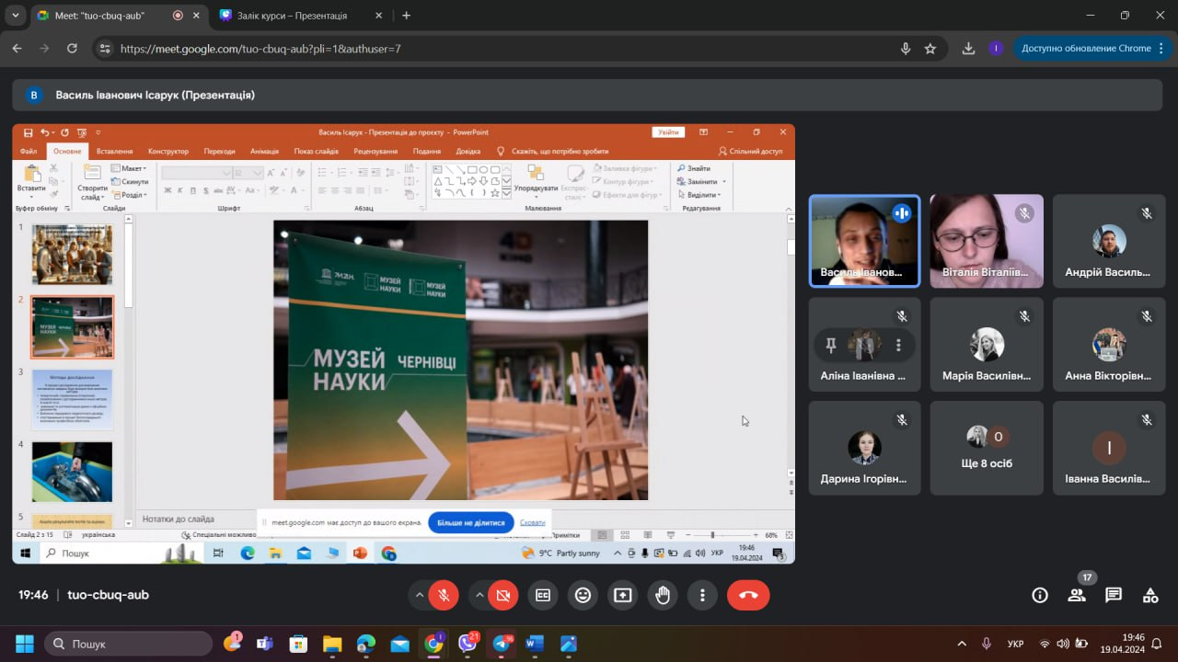Click the "Більше не ділитися" stop sharing button
Viewport: 1178px width, 662px height.
pos(471,522)
